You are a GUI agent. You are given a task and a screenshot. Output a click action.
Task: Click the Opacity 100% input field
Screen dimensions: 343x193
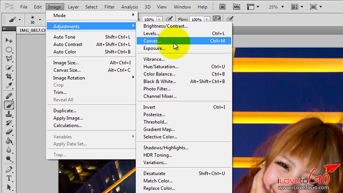[x=149, y=19]
